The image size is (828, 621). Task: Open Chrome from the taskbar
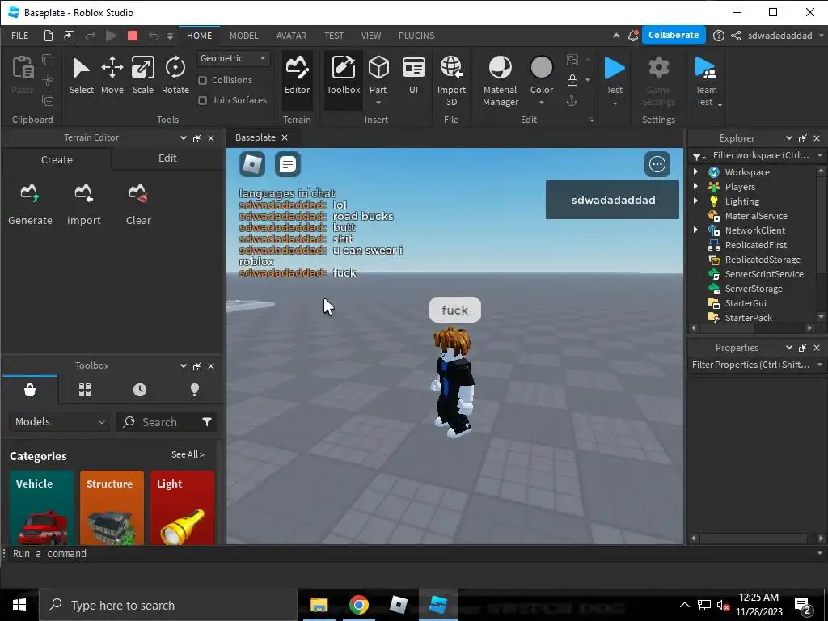(358, 605)
